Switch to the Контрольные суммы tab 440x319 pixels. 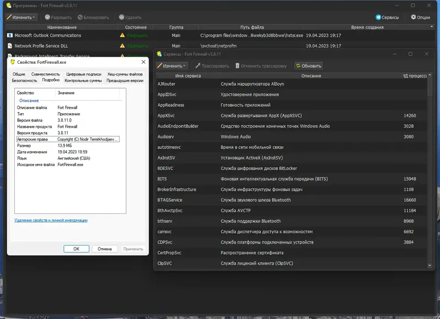click(x=83, y=80)
